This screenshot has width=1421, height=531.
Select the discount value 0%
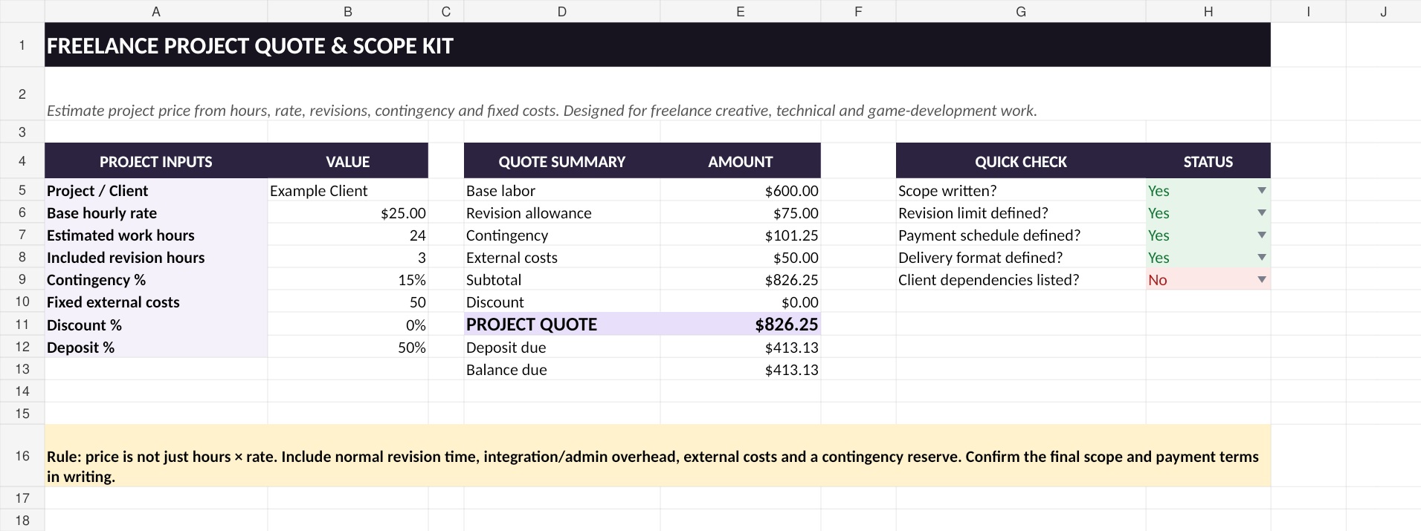[x=348, y=325]
